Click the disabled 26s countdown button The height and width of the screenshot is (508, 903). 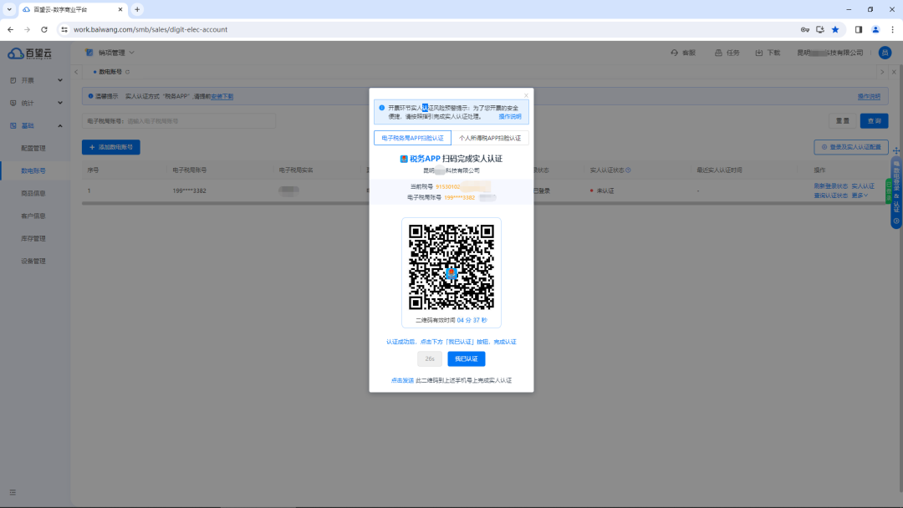click(430, 359)
